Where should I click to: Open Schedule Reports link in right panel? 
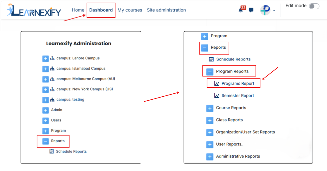[x=233, y=59]
